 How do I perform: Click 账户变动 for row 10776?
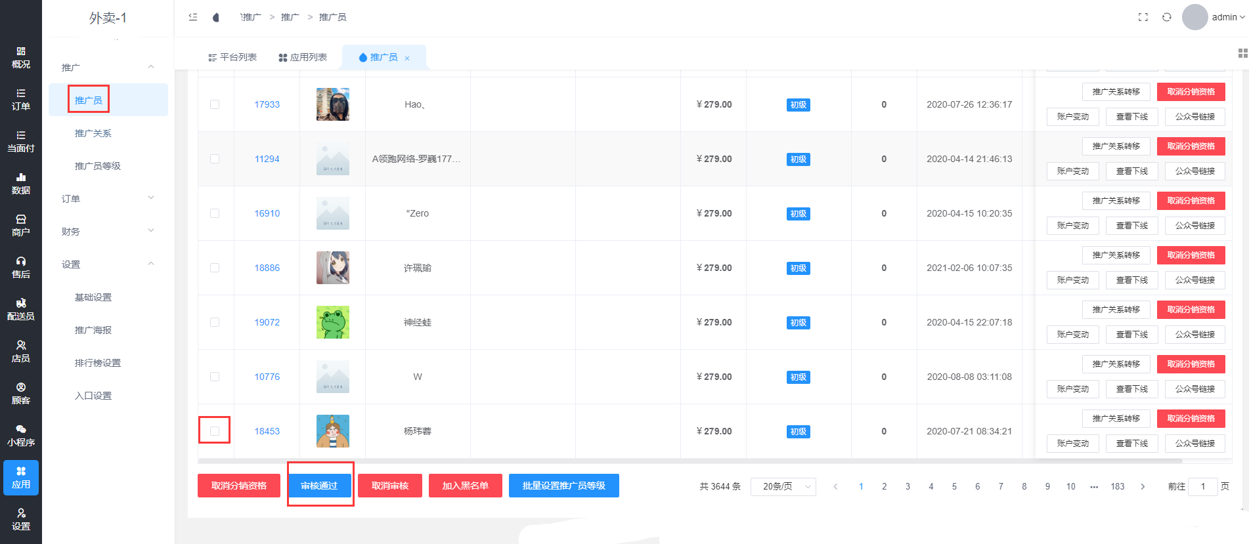pos(1073,389)
